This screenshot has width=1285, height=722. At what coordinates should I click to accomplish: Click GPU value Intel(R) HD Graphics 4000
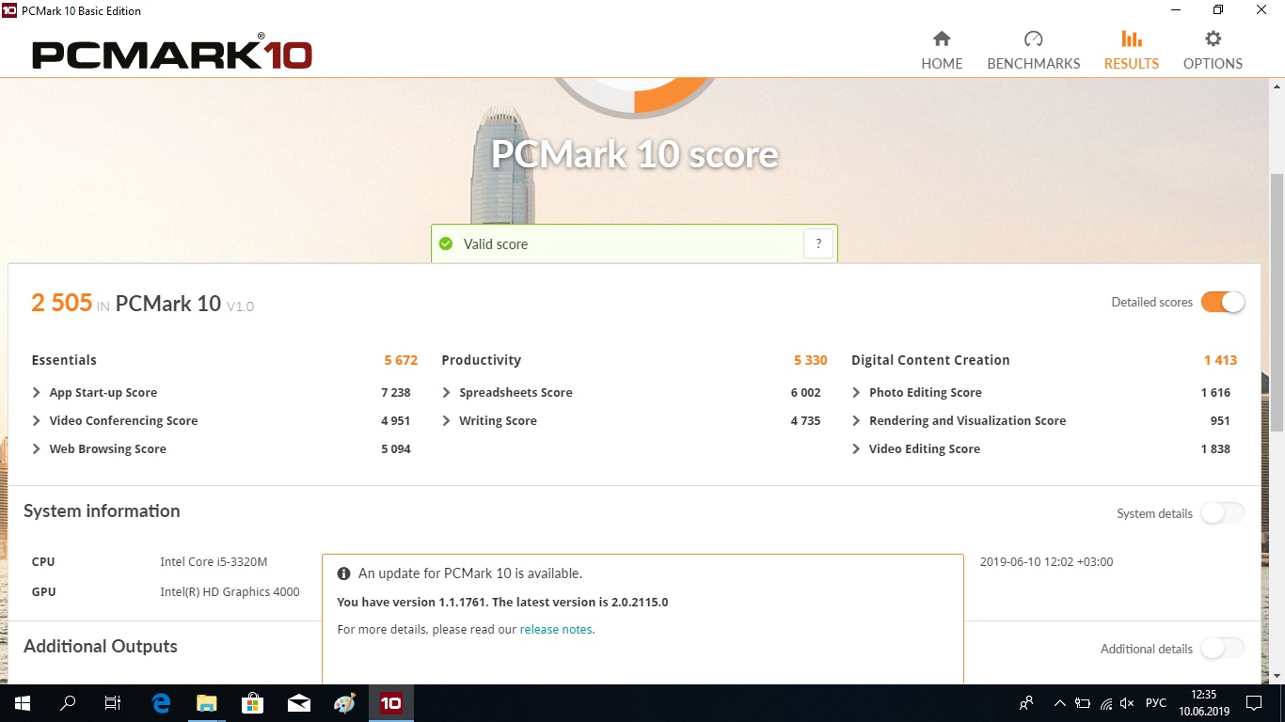230,592
